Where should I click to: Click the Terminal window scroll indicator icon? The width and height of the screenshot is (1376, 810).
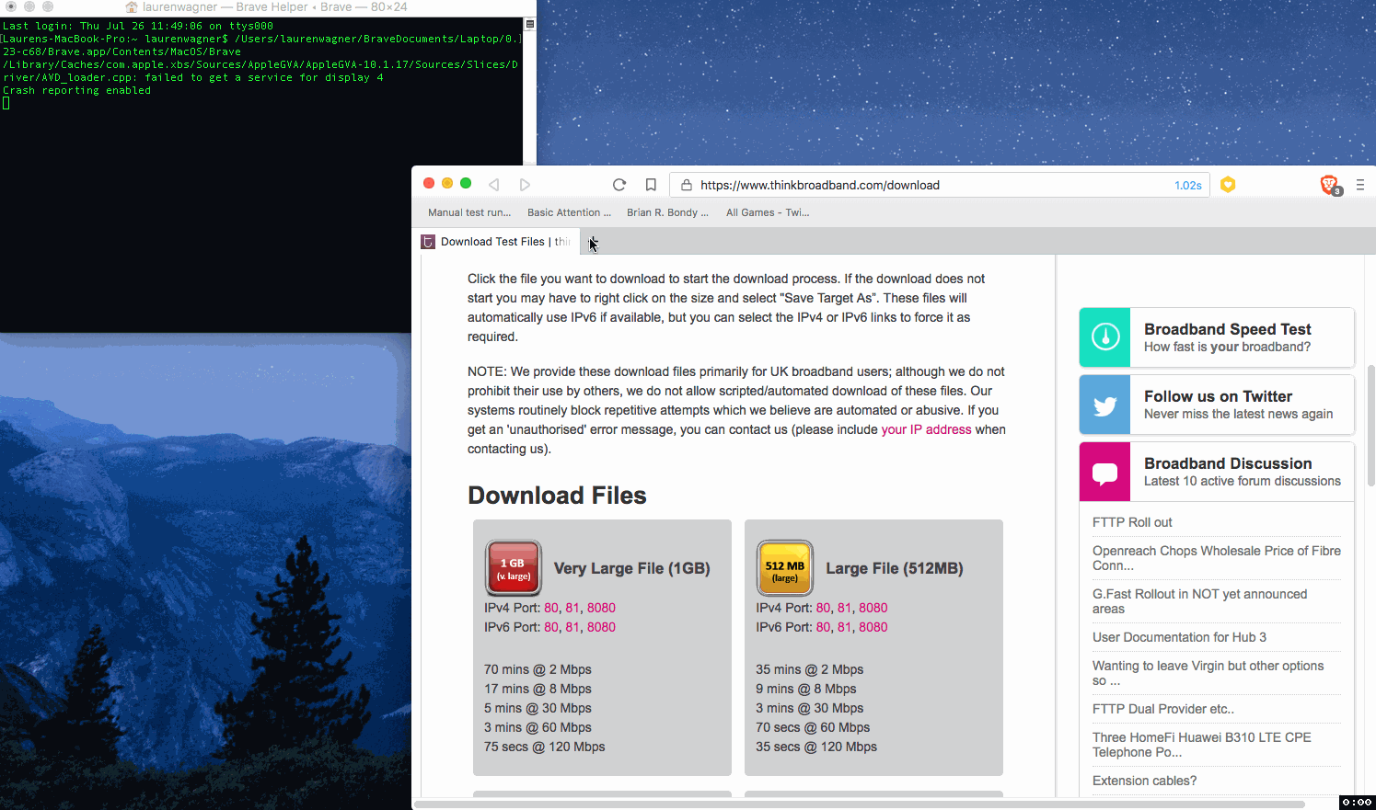[530, 24]
